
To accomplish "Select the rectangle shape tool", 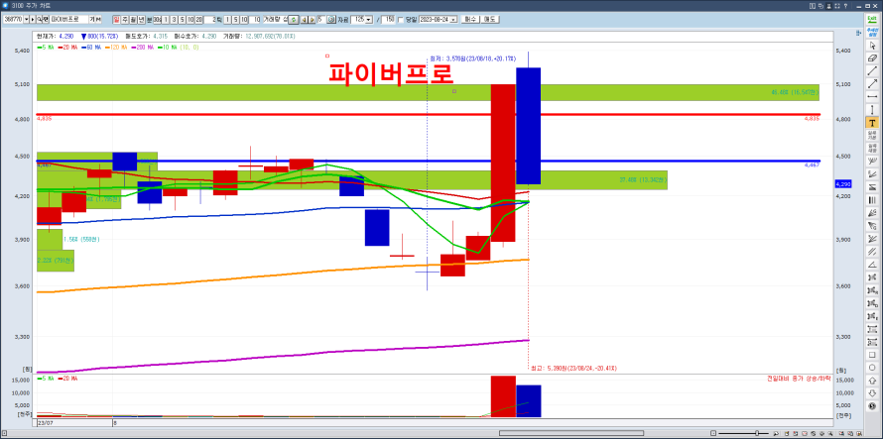I will click(x=872, y=355).
